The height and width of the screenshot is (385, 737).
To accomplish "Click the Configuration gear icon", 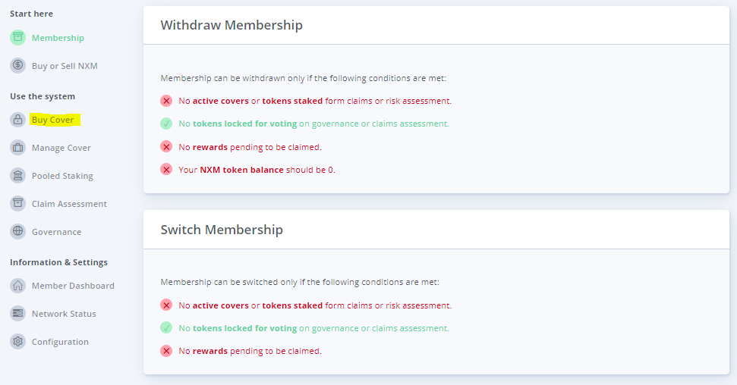I will [17, 342].
